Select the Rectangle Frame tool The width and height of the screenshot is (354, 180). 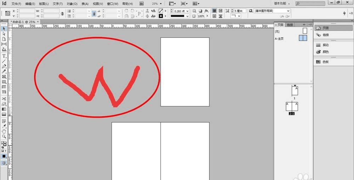tap(4, 77)
